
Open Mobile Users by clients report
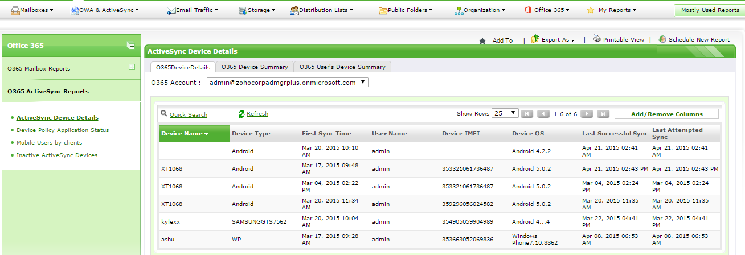coord(49,143)
